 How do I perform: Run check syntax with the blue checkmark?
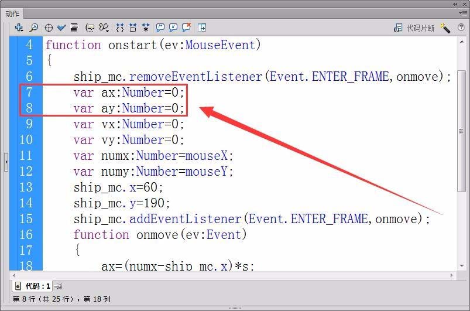[x=61, y=28]
